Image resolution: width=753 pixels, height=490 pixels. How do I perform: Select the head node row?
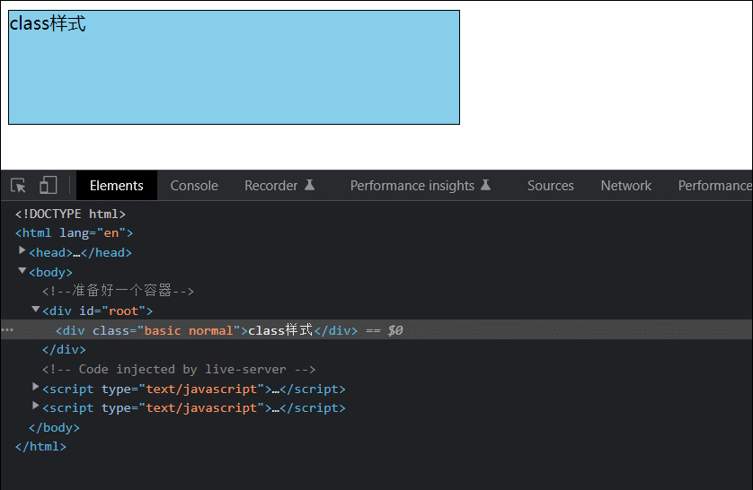[80, 253]
